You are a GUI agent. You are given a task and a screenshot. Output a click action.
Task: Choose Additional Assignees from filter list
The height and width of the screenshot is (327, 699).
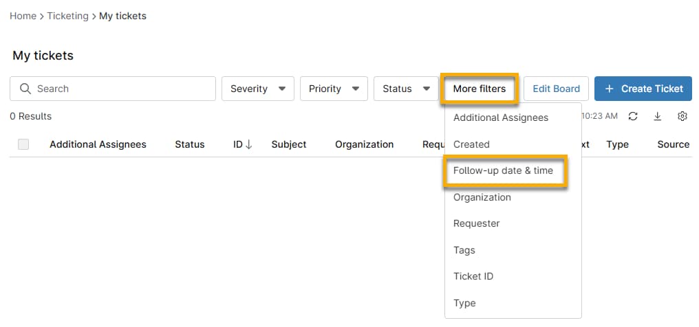(x=500, y=117)
